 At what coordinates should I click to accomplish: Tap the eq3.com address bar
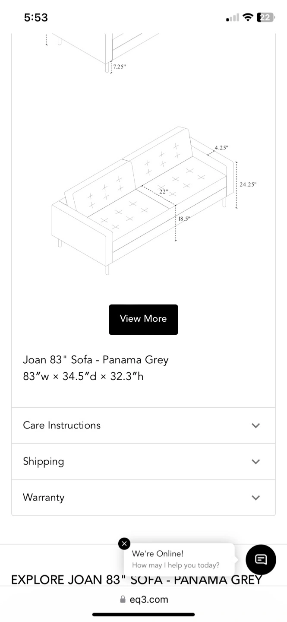144,600
